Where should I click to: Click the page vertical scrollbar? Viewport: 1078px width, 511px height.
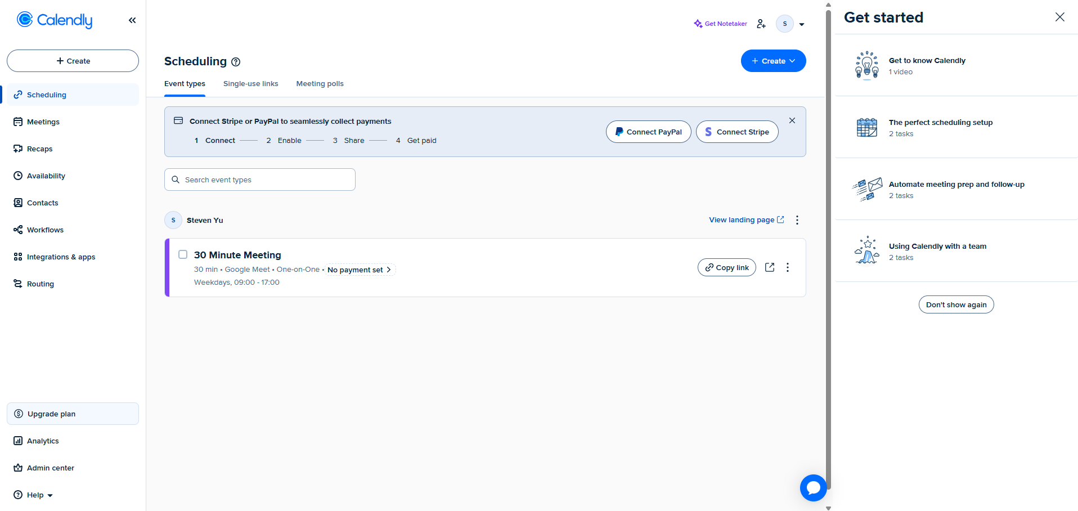[828, 248]
